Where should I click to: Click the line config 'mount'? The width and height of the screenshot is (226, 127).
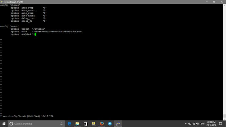pyautogui.click(x=9, y=26)
